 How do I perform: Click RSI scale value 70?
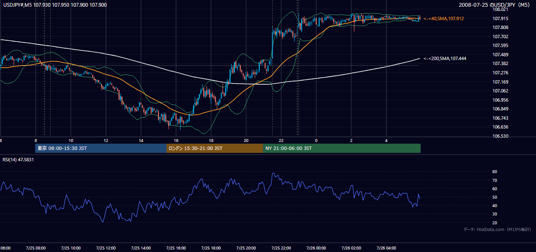[494, 180]
